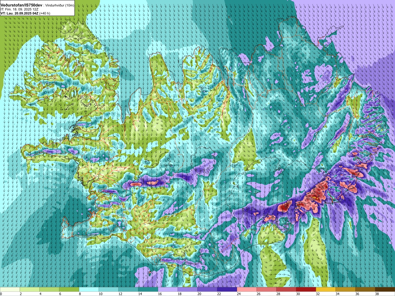Select the 6–8 olive green legend swatch
395x296 pixels.
click(69, 290)
